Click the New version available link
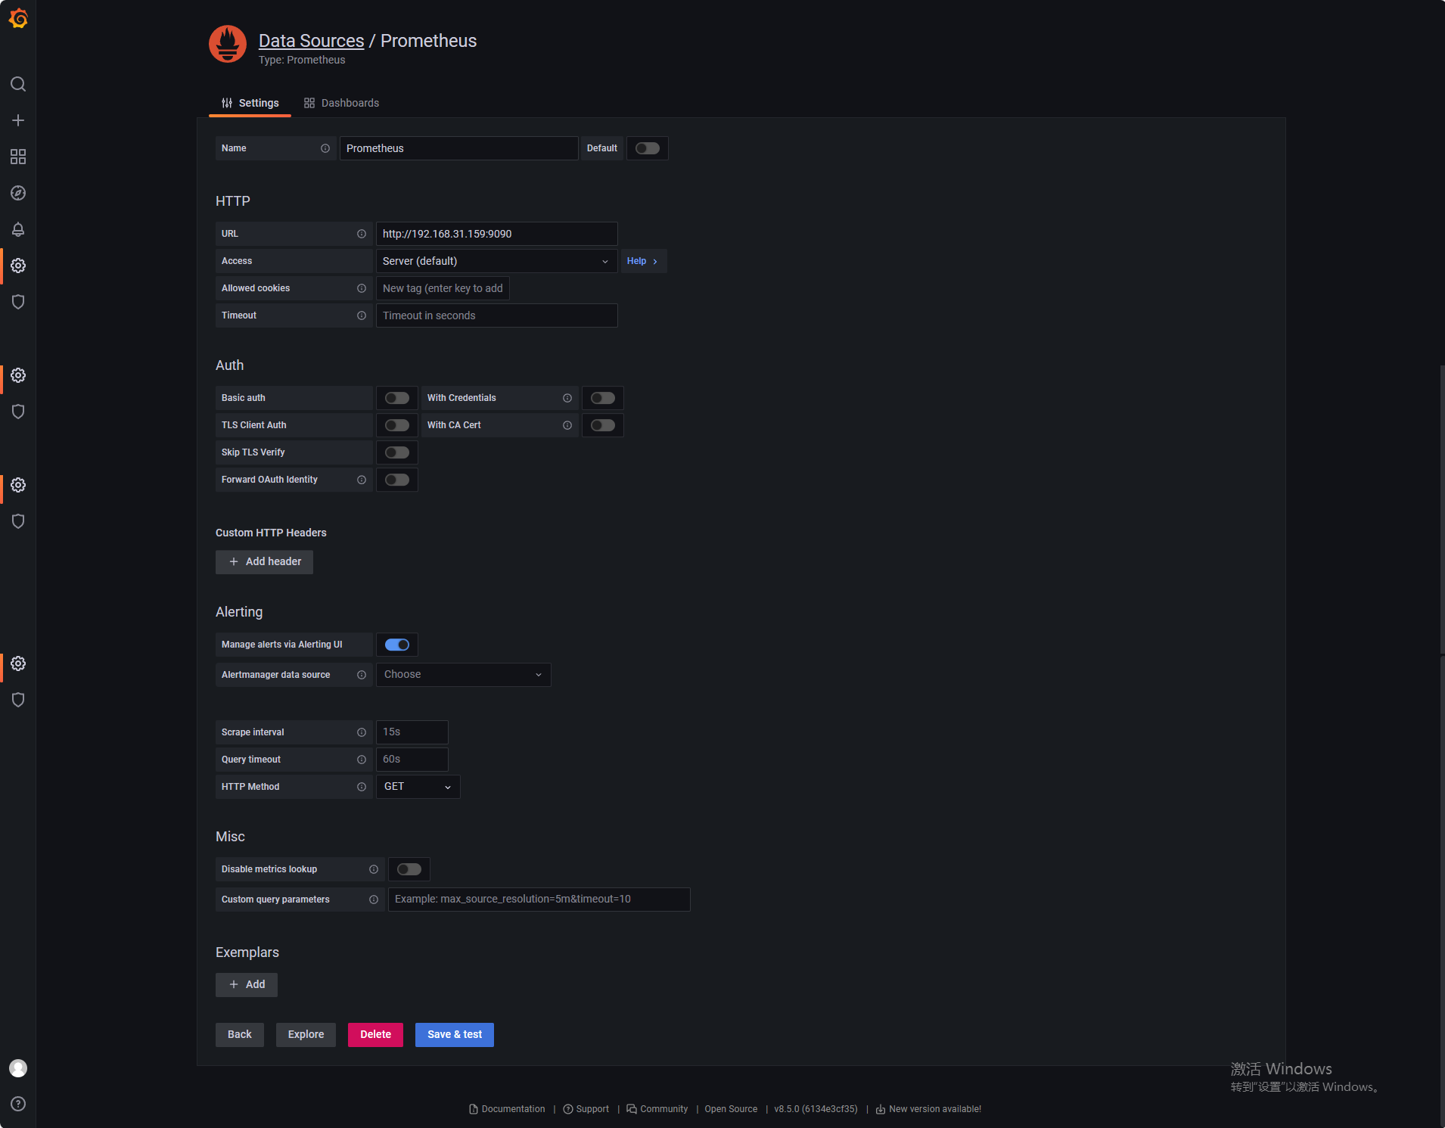 tap(928, 1109)
